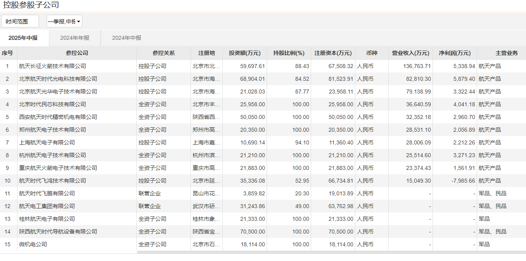Click the 昆山市花... registration place cell

[x=207, y=193]
